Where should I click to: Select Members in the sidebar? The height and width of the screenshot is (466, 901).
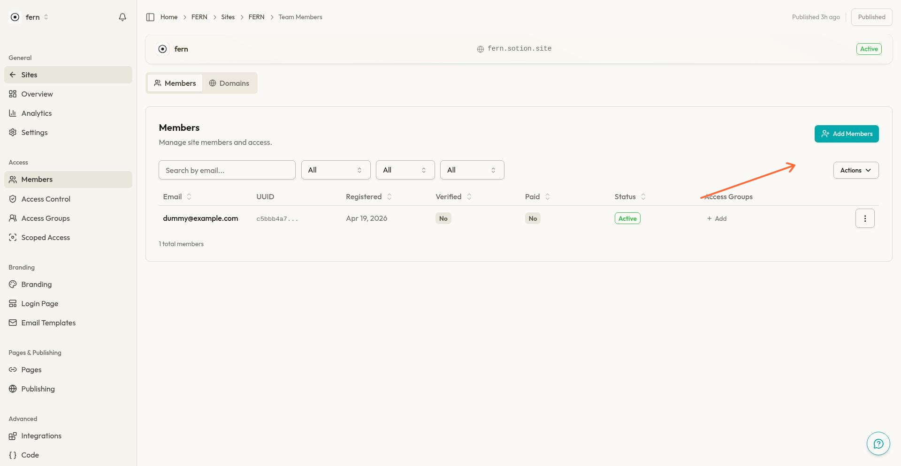pyautogui.click(x=68, y=180)
